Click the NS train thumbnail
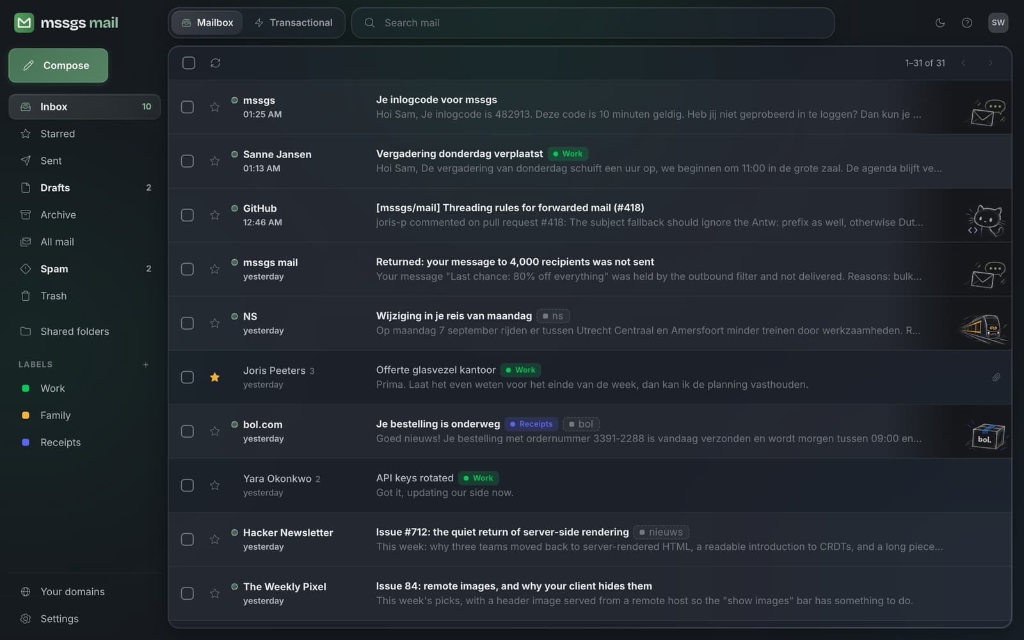Viewport: 1024px width, 640px height. tap(984, 328)
